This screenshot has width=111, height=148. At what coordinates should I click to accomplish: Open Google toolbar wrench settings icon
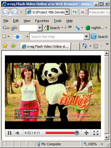click(x=77, y=28)
